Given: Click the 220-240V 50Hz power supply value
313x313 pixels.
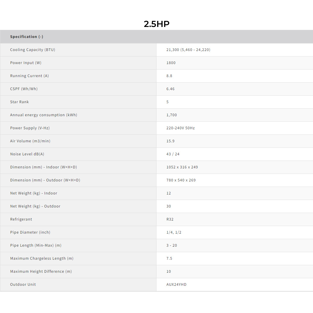Looking at the screenshot, I should pos(180,128).
